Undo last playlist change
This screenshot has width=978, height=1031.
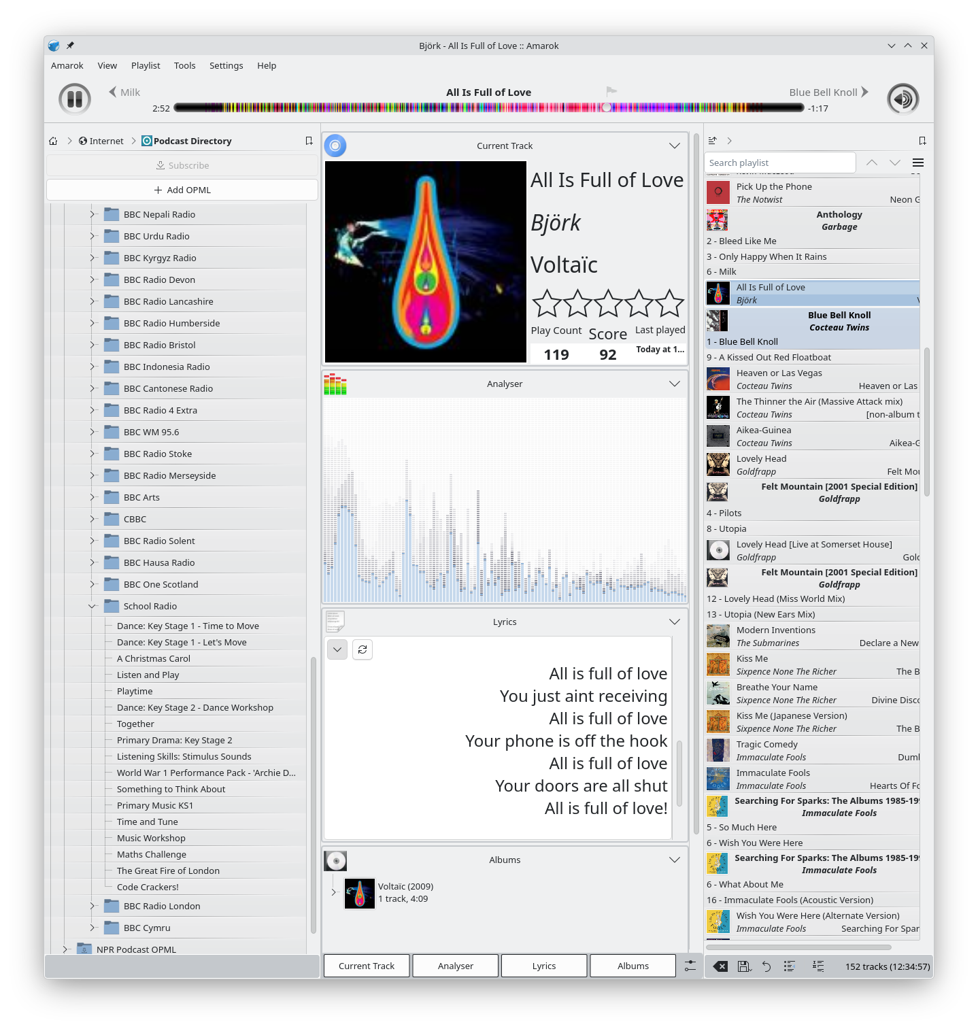766,966
